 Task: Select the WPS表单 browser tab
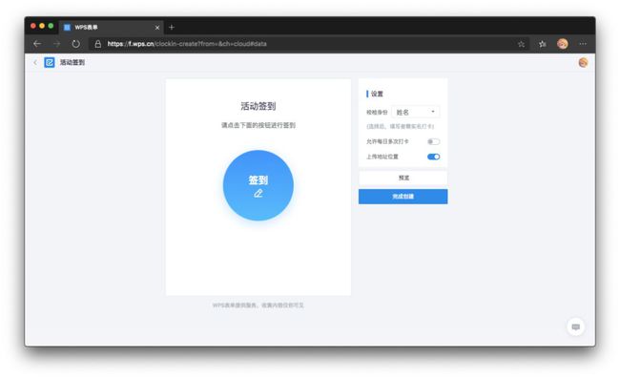pos(111,28)
